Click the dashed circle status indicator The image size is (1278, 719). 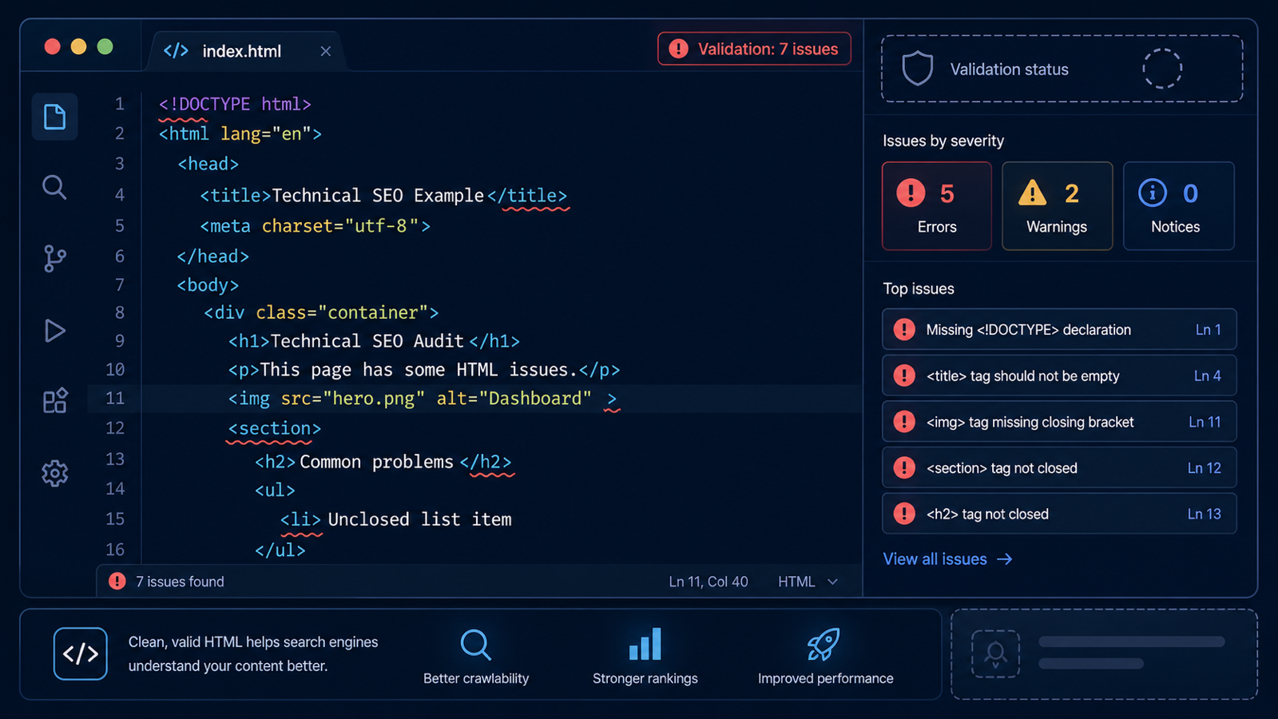tap(1162, 69)
